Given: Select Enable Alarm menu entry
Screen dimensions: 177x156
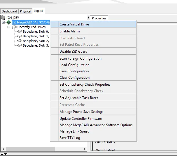Looking at the screenshot, I should [x=93, y=31].
